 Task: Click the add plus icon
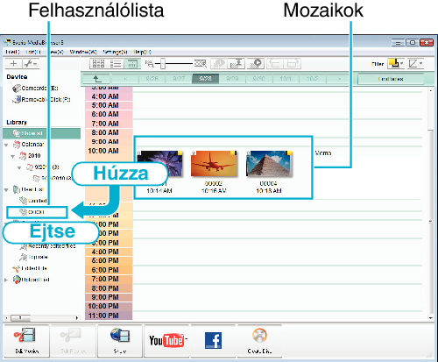click(x=13, y=64)
